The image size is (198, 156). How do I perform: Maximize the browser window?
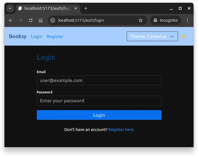coord(180,8)
